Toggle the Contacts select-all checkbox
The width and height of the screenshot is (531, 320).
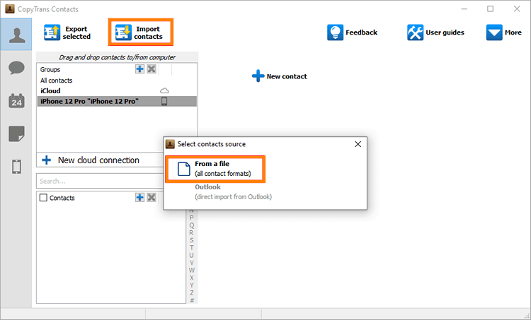pos(44,198)
